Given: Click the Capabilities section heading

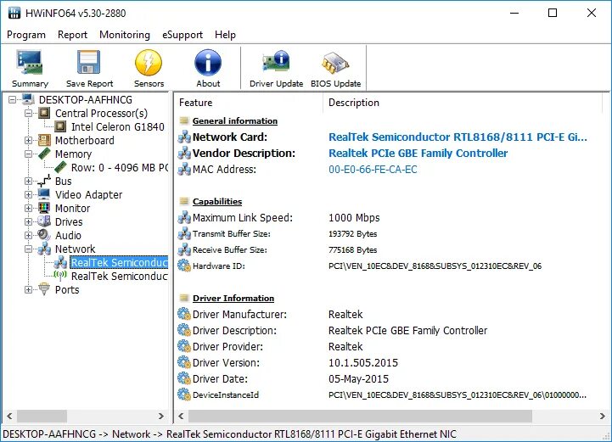Looking at the screenshot, I should tap(217, 201).
